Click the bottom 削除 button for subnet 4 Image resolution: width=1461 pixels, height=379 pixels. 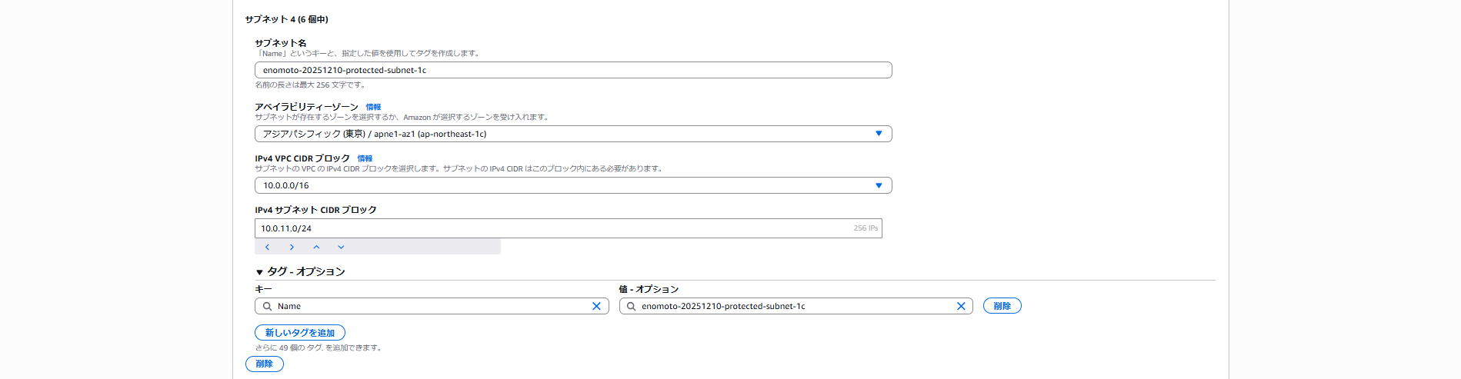click(265, 364)
